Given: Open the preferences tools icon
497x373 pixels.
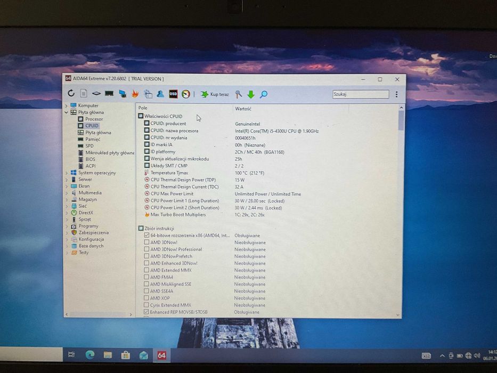Looking at the screenshot, I should (238, 94).
